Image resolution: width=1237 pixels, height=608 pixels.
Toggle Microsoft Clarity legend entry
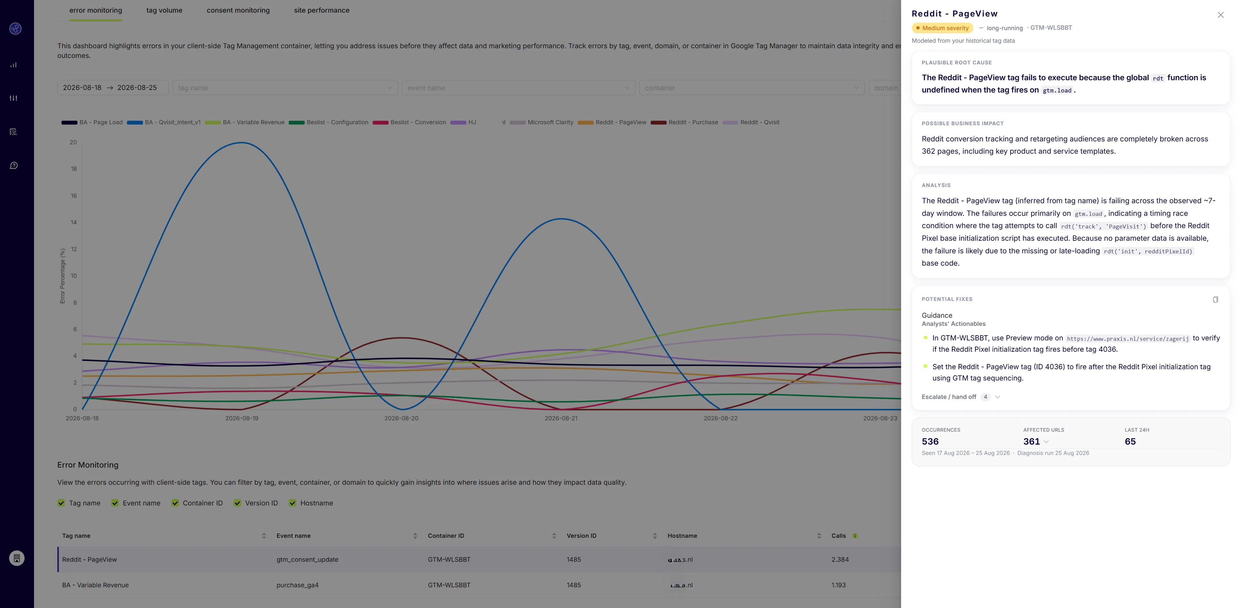tap(542, 122)
